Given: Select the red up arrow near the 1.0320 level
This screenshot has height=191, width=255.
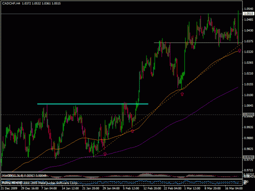Looking at the screenshot, I should [x=239, y=50].
